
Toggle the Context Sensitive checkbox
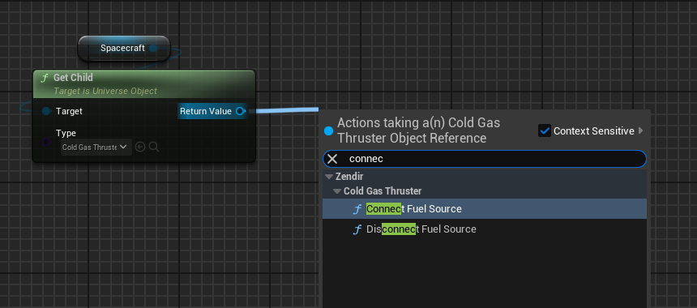coord(544,130)
